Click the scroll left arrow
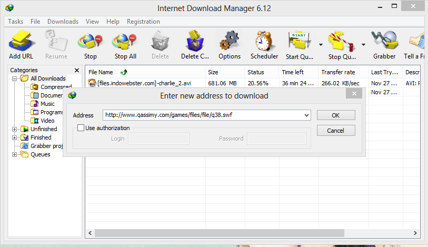This screenshot has width=428, height=247. coord(90,233)
